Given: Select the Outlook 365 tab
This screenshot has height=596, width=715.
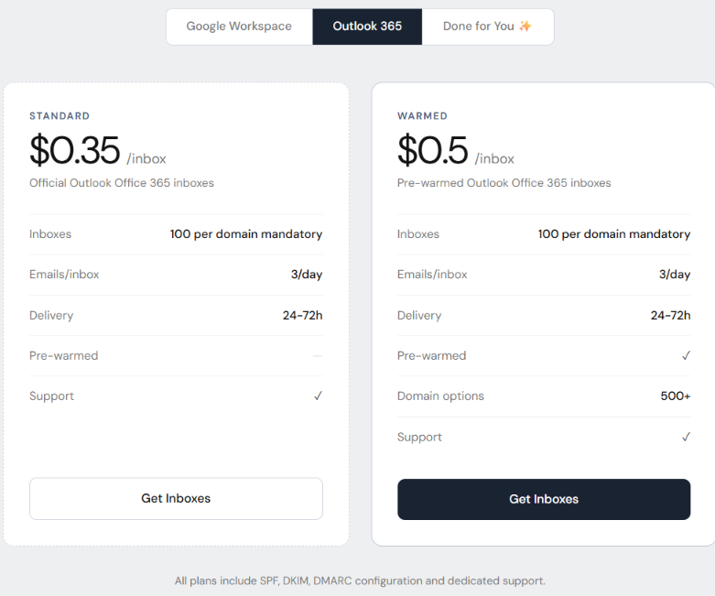Looking at the screenshot, I should (x=367, y=27).
